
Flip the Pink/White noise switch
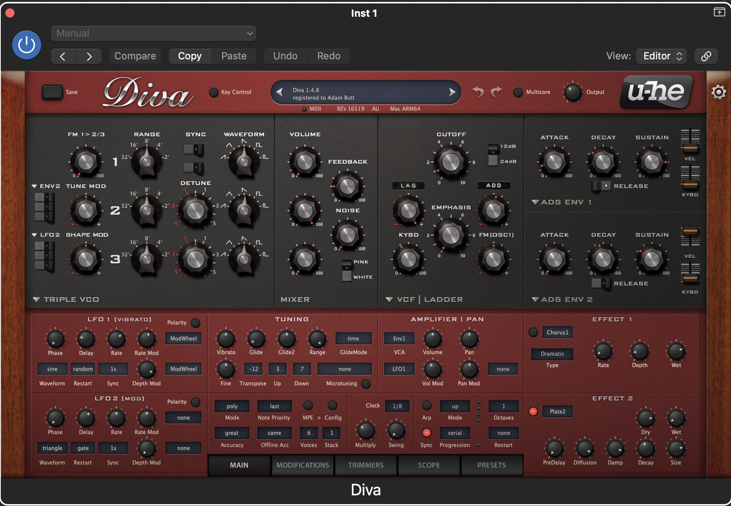click(347, 271)
